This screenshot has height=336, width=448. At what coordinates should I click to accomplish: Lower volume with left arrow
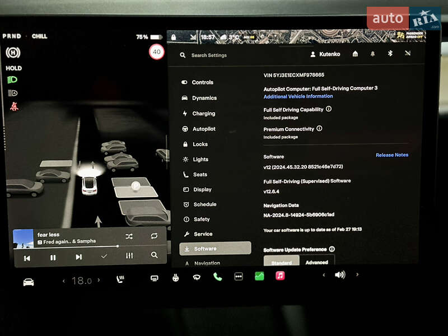[x=324, y=275]
